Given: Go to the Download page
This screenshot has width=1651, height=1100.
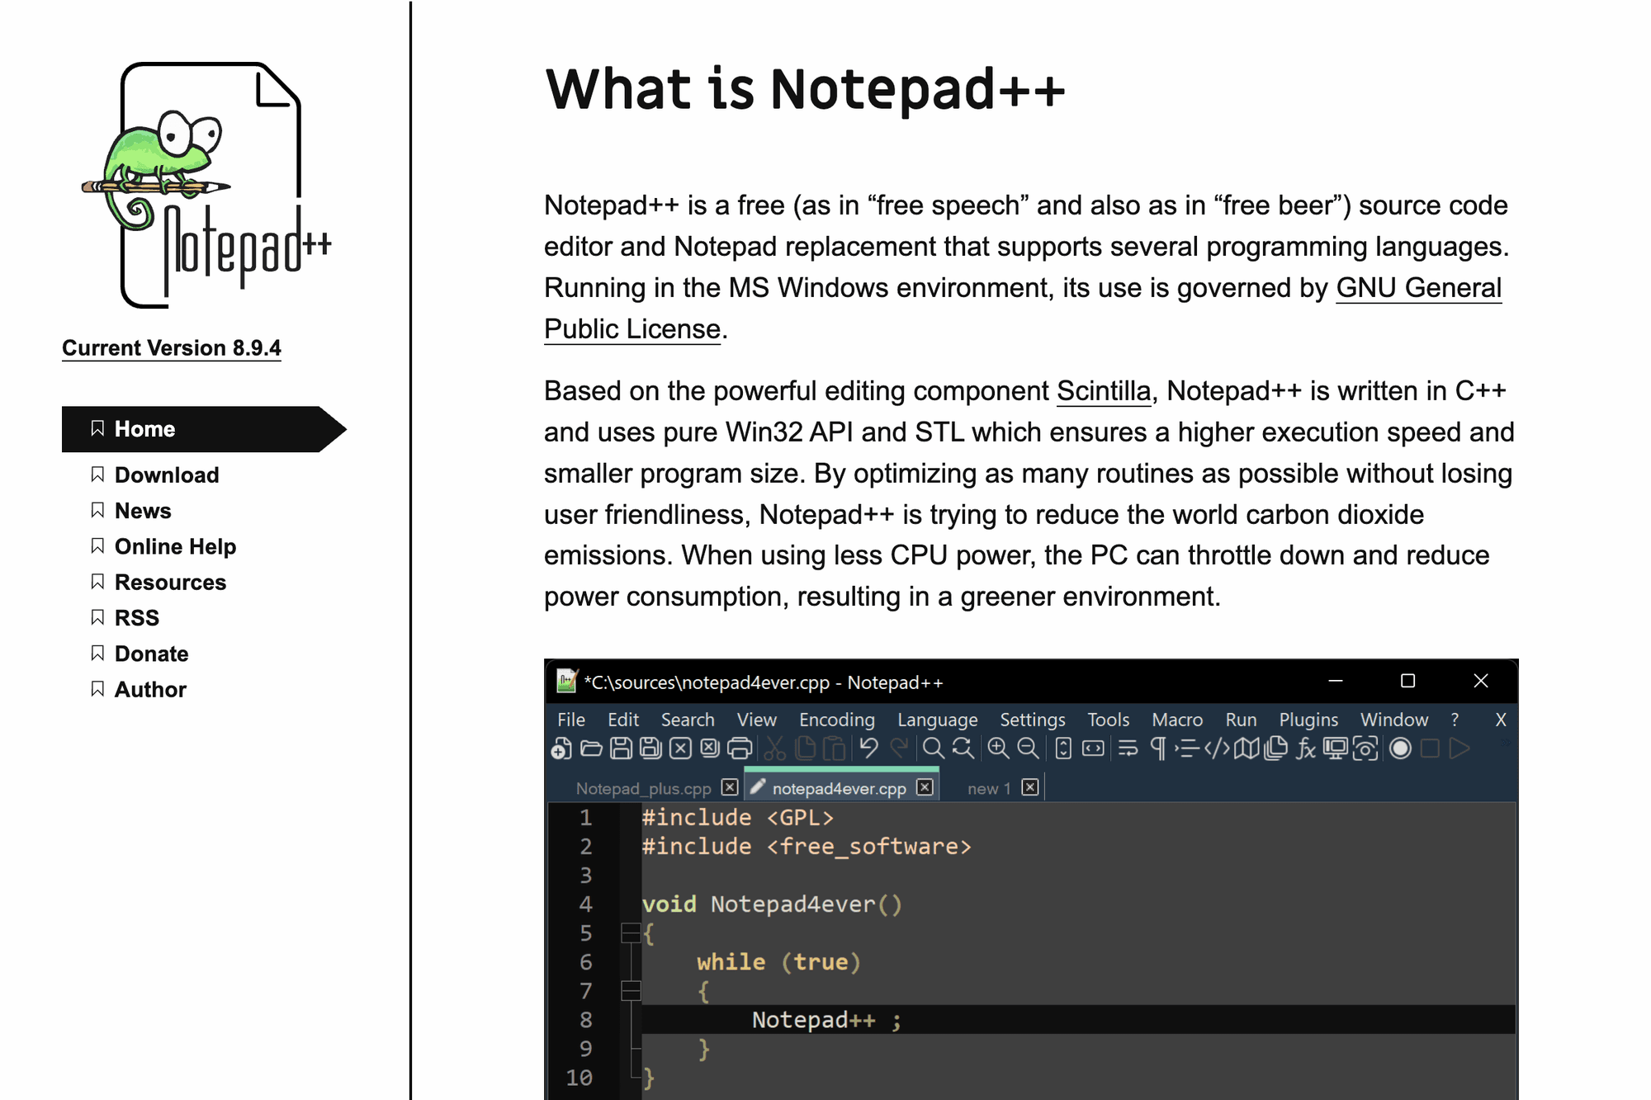Looking at the screenshot, I should (167, 475).
